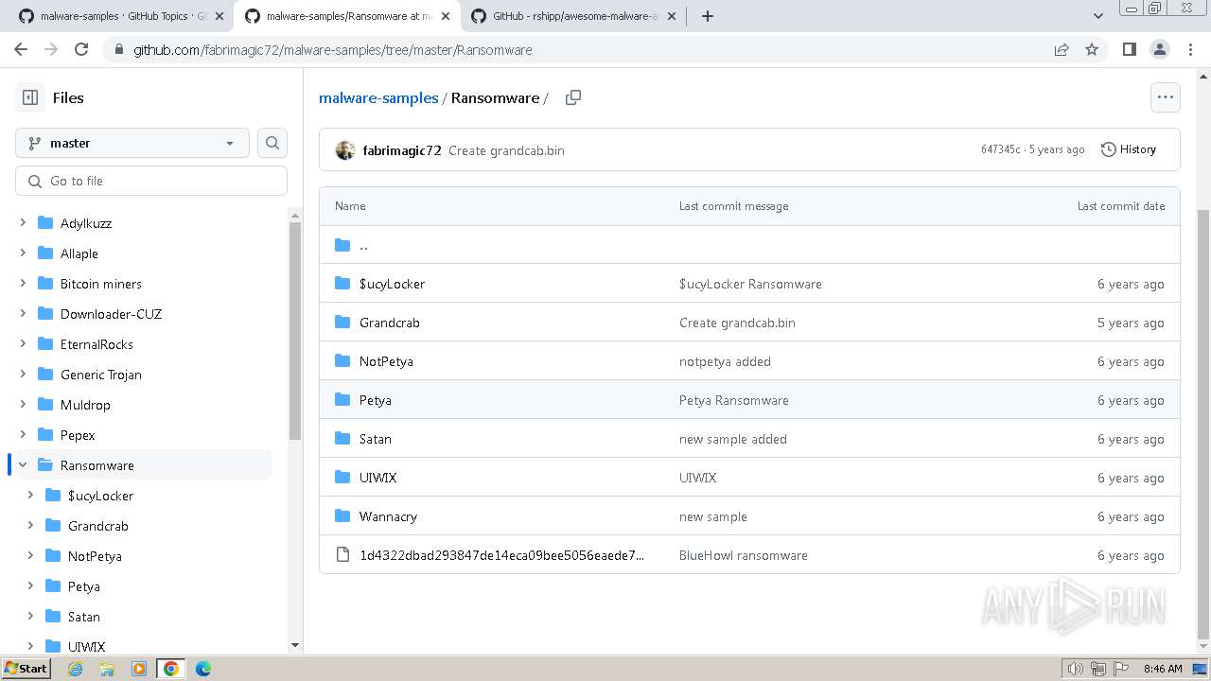Expand the Muldrop folder chevron
This screenshot has width=1211, height=681.
pos(23,405)
